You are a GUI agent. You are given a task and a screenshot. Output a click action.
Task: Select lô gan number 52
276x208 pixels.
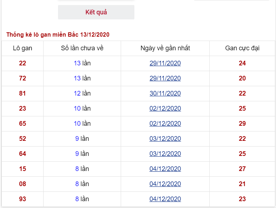23,139
